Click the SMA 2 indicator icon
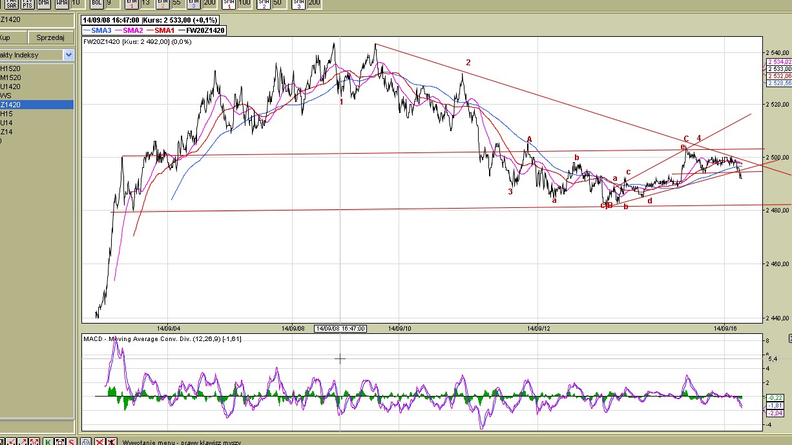Viewport: 792px width, 445px height. tap(263, 3)
